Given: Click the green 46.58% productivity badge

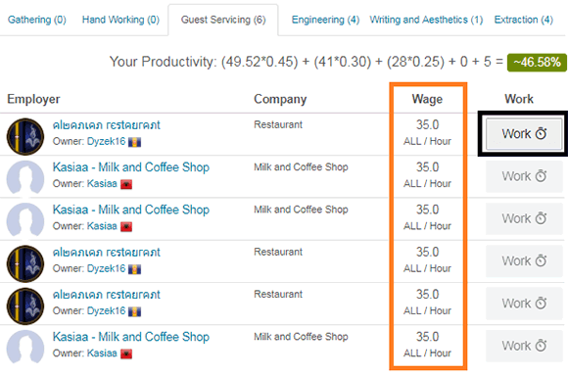Looking at the screenshot, I should pos(537,63).
